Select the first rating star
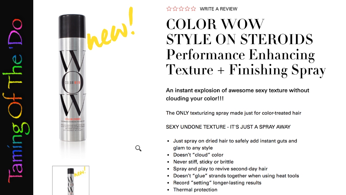This screenshot has width=346, height=195. [169, 9]
